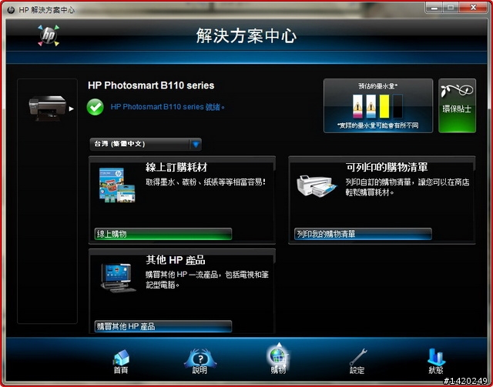Open the 台灣 (繁體中文) region dropdown

click(146, 144)
